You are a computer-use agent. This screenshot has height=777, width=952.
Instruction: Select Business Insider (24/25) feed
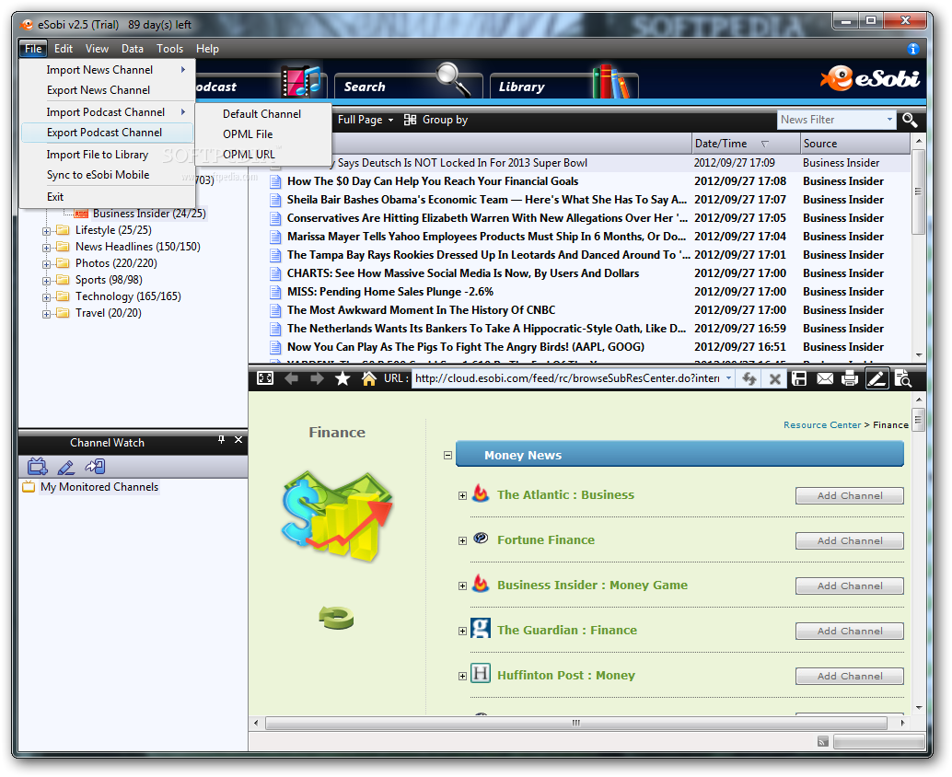[x=149, y=214]
